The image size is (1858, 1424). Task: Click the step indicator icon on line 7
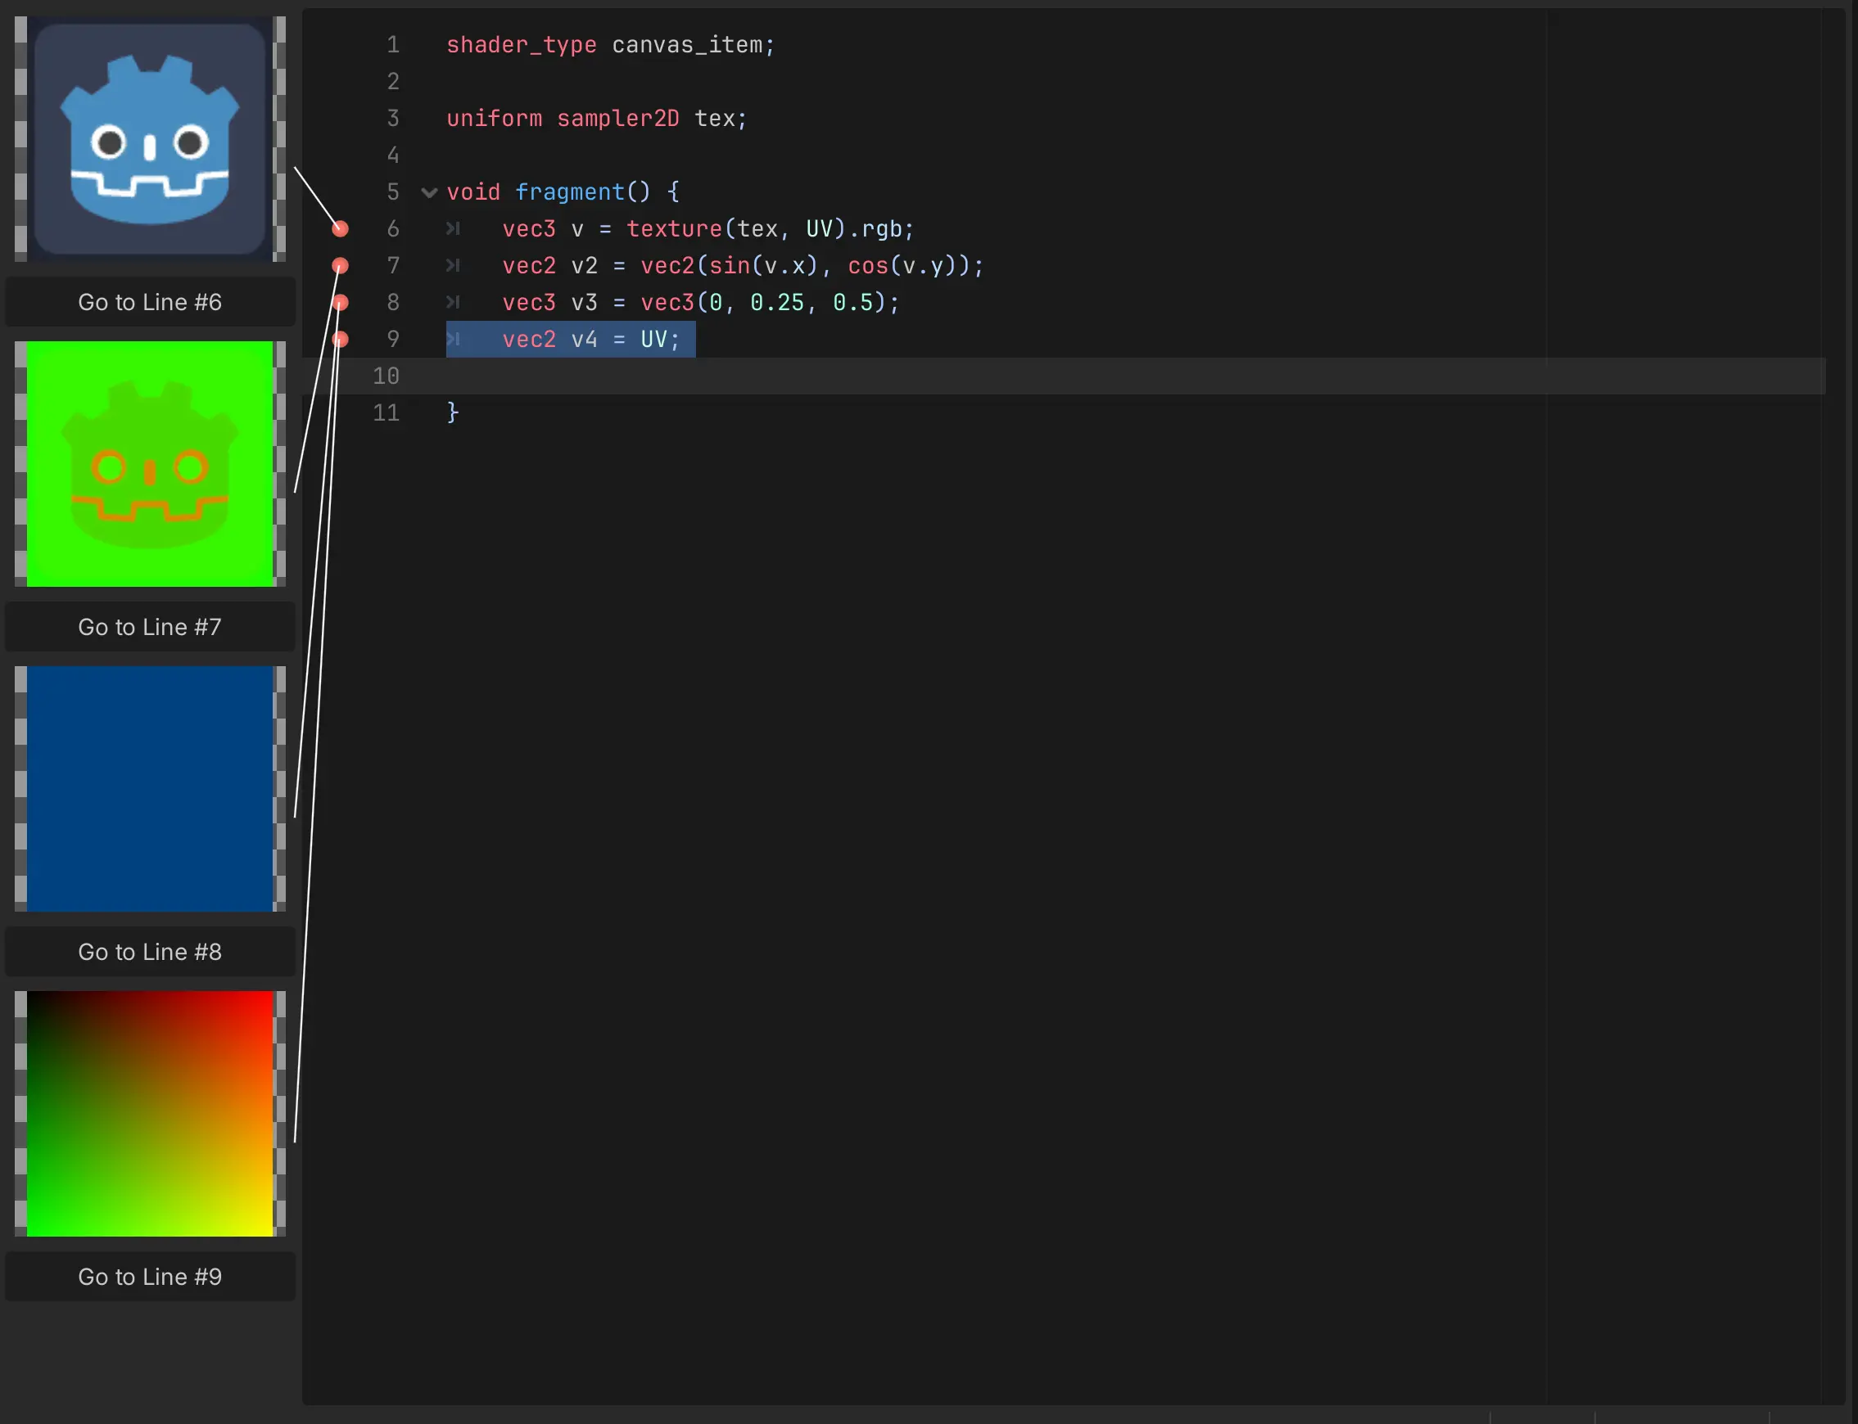pyautogui.click(x=455, y=265)
